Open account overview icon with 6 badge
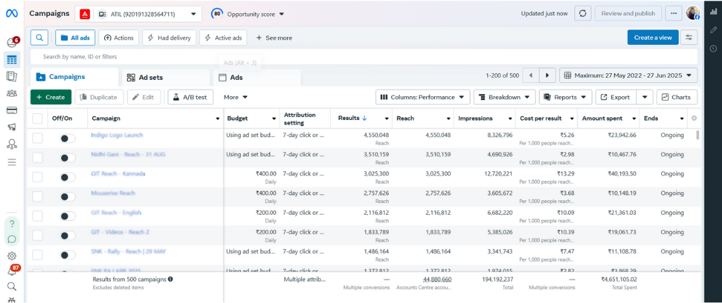This screenshot has height=303, width=722. click(12, 43)
